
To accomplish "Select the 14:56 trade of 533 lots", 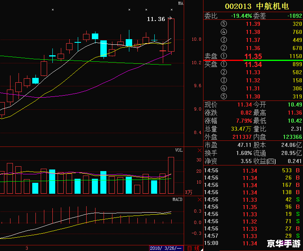I will (x=252, y=170).
